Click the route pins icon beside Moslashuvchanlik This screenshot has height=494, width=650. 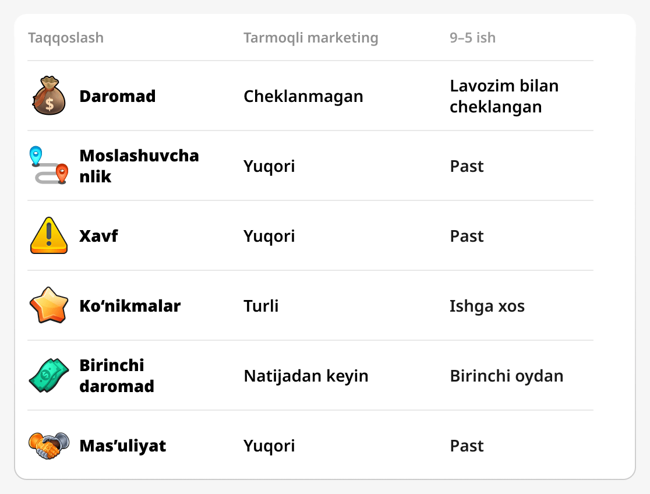pos(49,166)
